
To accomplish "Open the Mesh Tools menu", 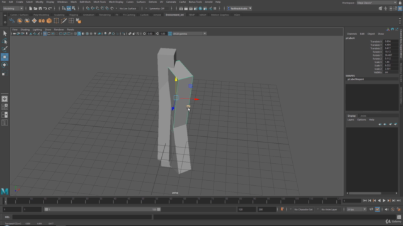I will [99, 2].
